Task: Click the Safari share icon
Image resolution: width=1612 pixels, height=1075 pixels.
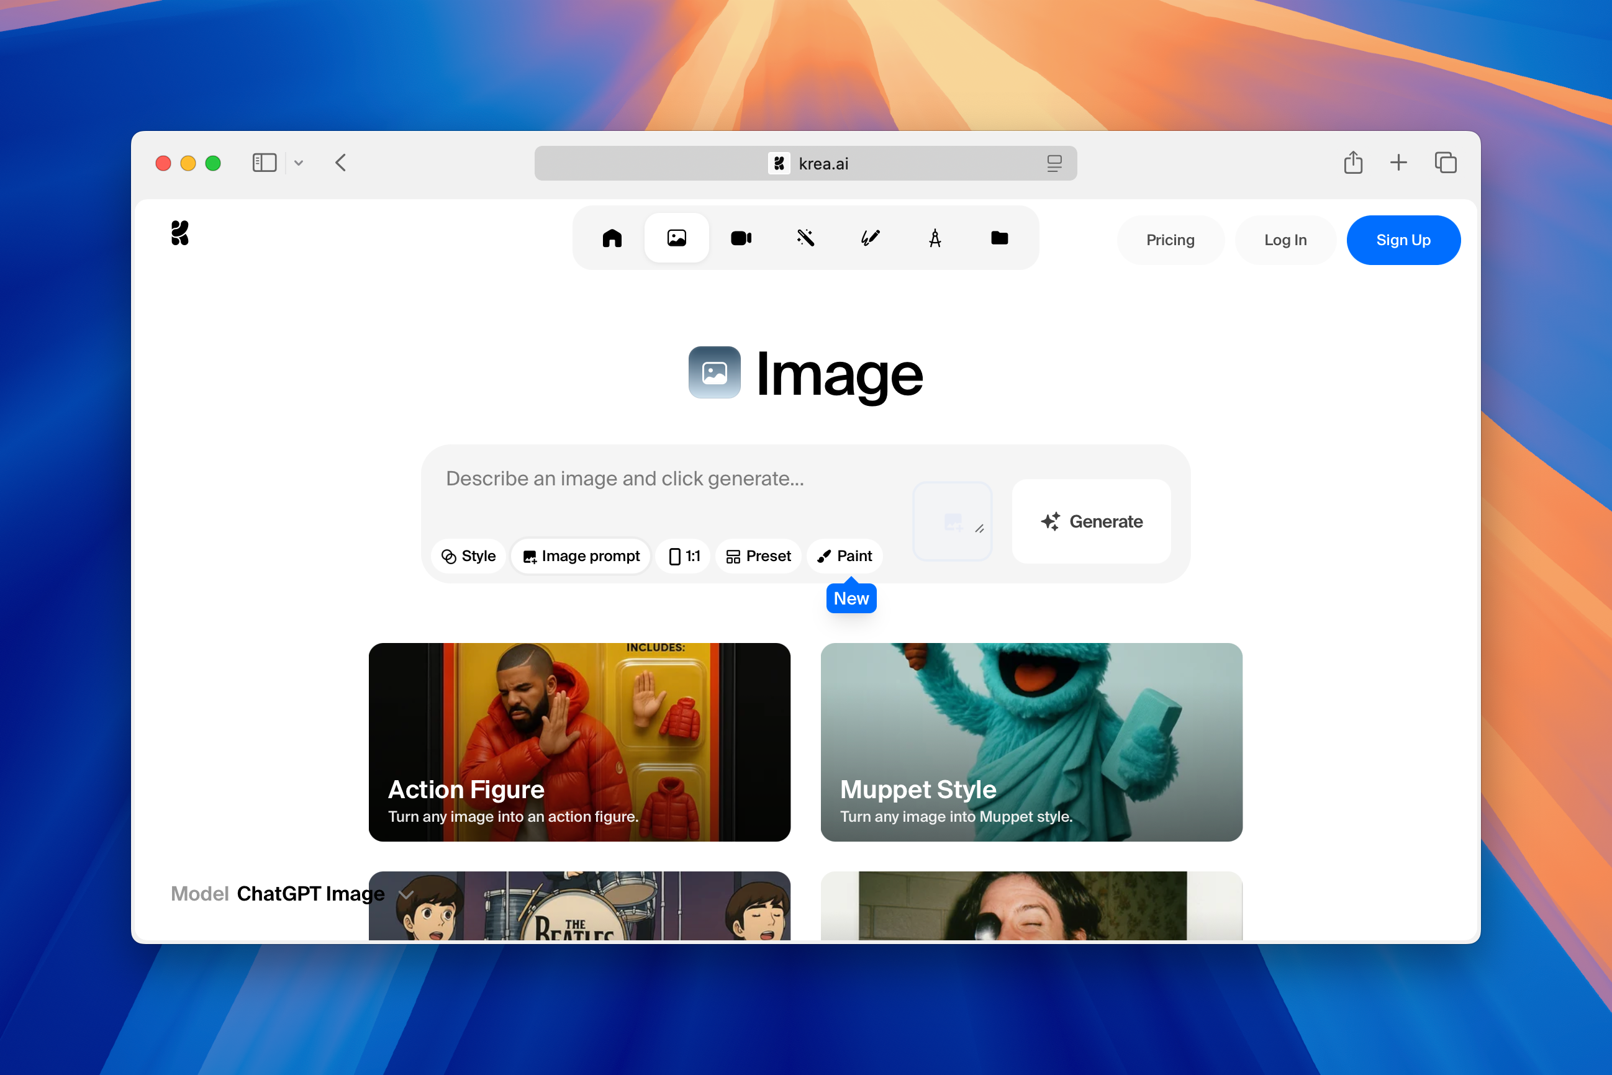Action: point(1352,163)
